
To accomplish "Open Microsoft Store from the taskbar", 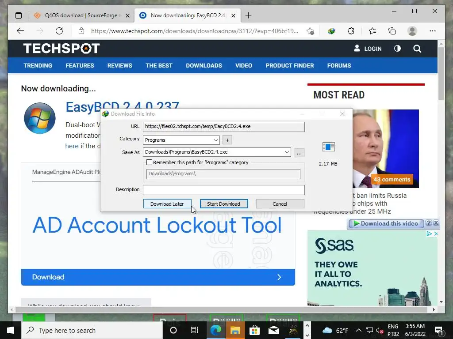I will pos(254,330).
